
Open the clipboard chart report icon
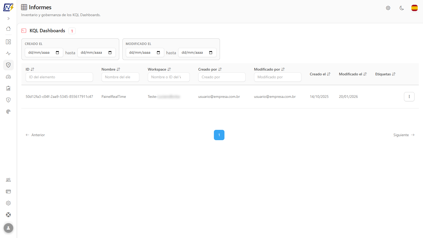pyautogui.click(x=8, y=88)
